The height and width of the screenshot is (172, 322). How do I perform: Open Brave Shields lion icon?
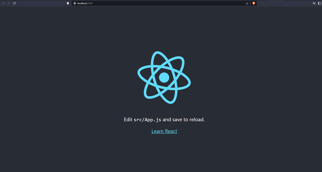click(x=254, y=3)
